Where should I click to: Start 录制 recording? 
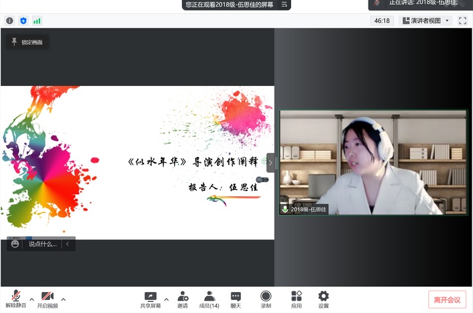[265, 299]
